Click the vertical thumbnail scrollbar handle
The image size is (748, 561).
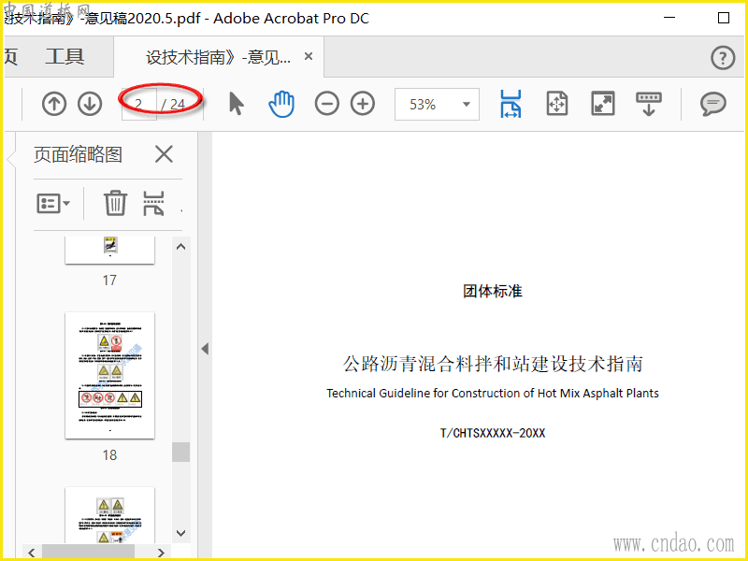[180, 452]
